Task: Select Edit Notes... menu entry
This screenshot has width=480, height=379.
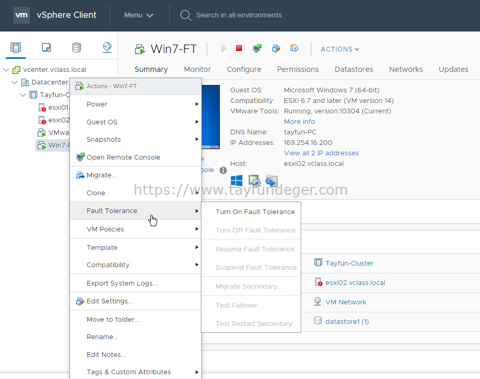Action: point(136,354)
